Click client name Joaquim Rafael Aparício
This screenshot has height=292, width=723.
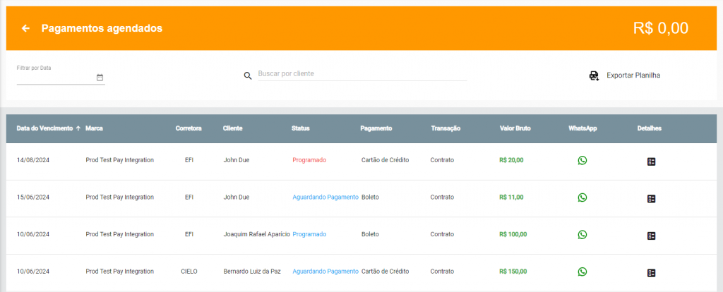[x=257, y=234]
